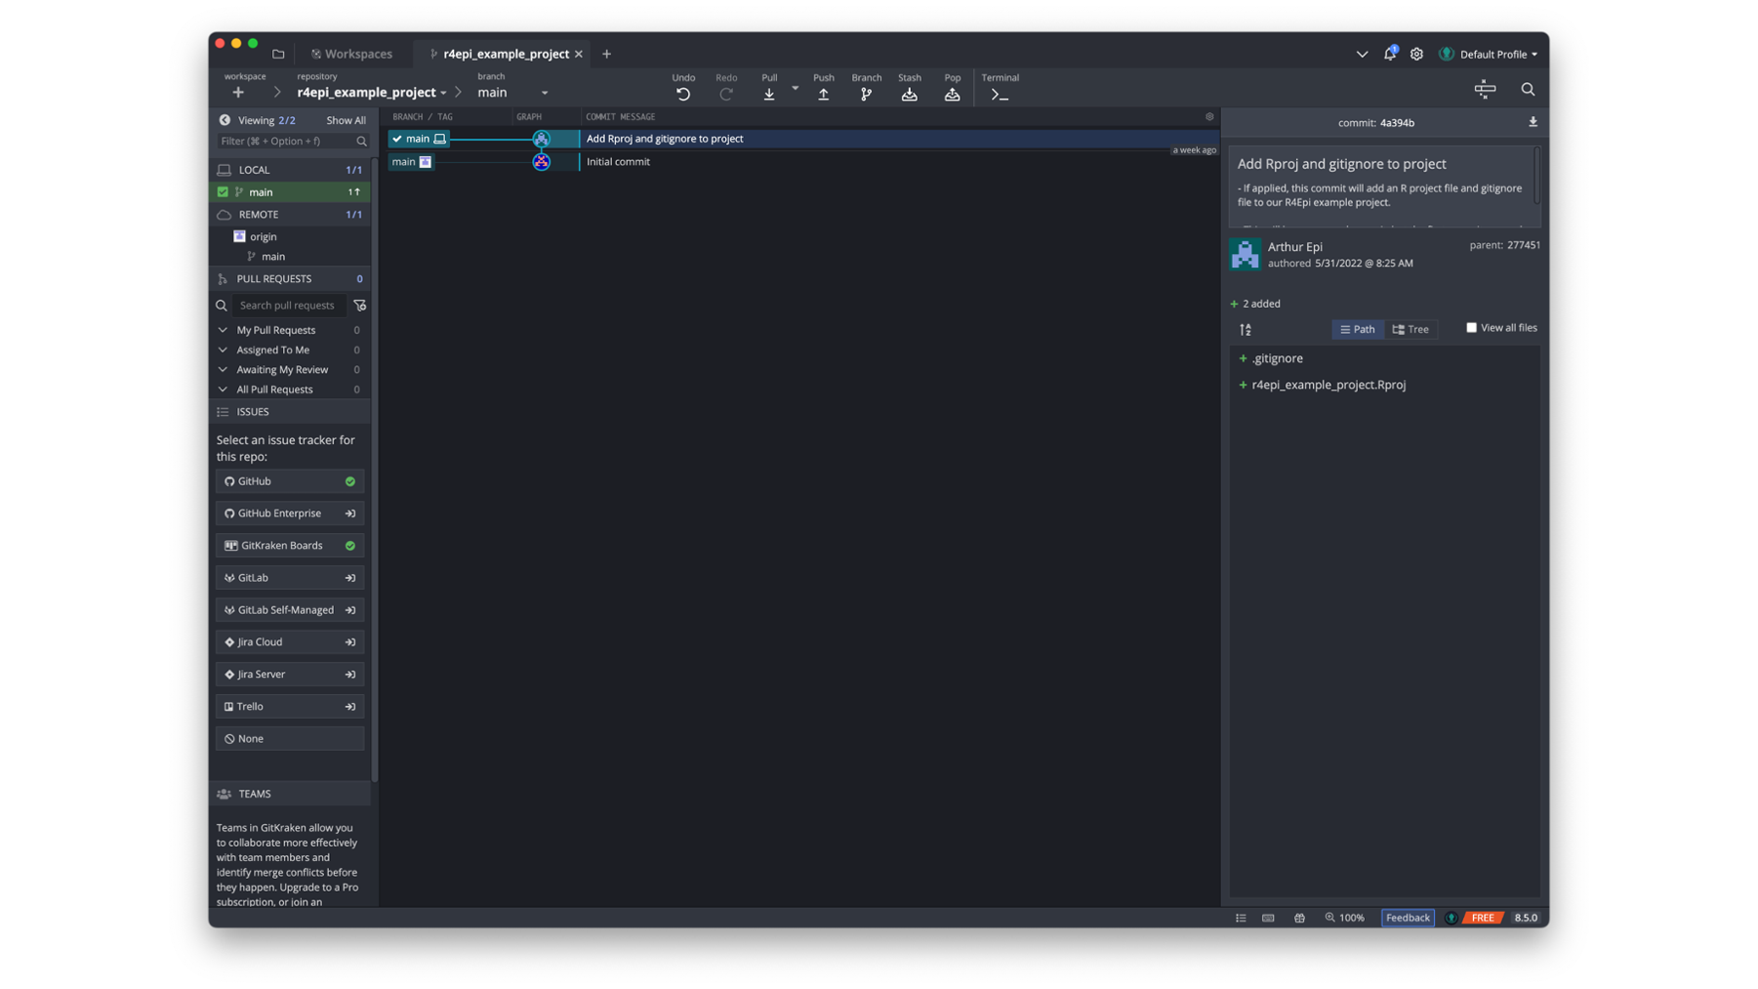Stash changes with the Stash icon
1758x989 pixels.
pos(909,94)
